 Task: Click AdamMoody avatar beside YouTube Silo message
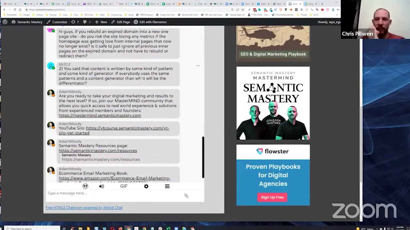tap(51, 125)
